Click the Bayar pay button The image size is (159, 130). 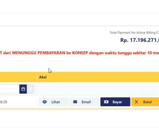[x=115, y=102]
